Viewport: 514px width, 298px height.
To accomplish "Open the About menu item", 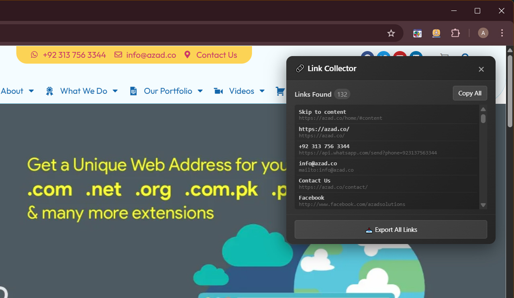I will [x=12, y=91].
